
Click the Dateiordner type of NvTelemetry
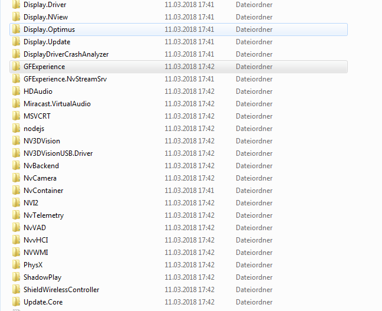[x=254, y=215]
